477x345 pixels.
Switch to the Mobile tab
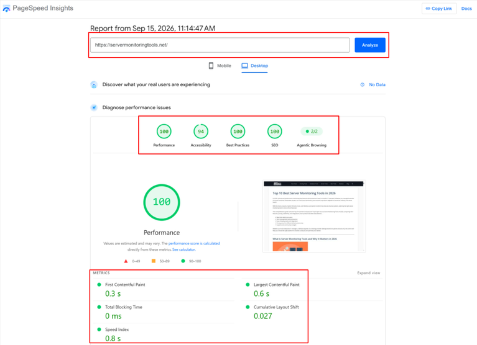click(220, 66)
